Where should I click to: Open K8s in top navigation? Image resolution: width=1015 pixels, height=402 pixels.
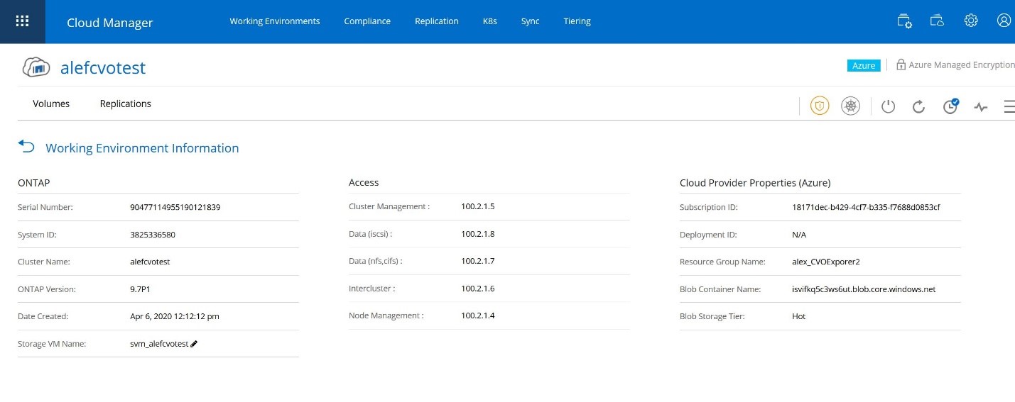(490, 21)
